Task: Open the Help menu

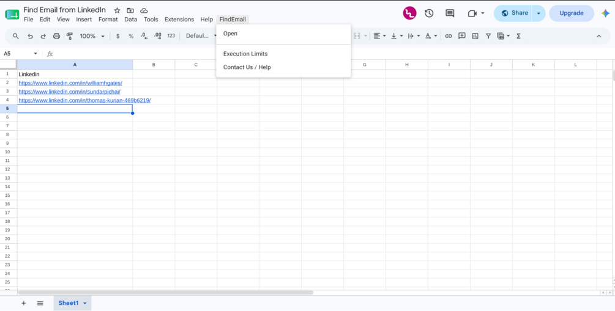Action: pos(206,19)
